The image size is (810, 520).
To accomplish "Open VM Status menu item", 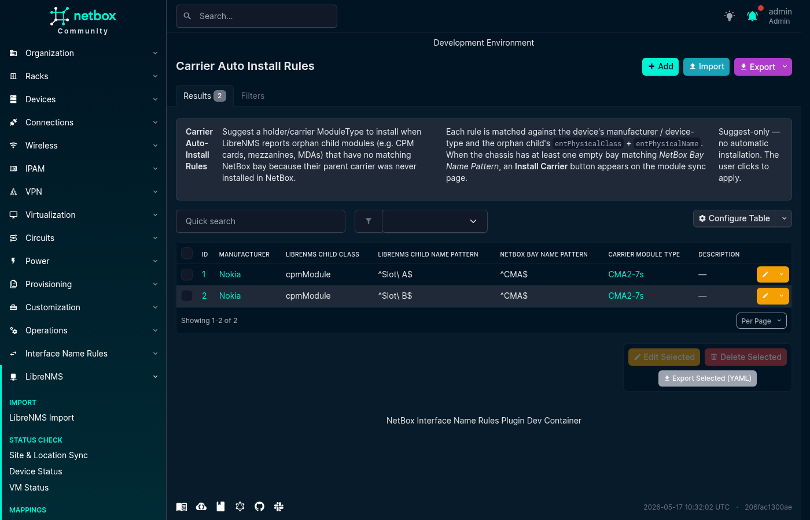I will [29, 488].
